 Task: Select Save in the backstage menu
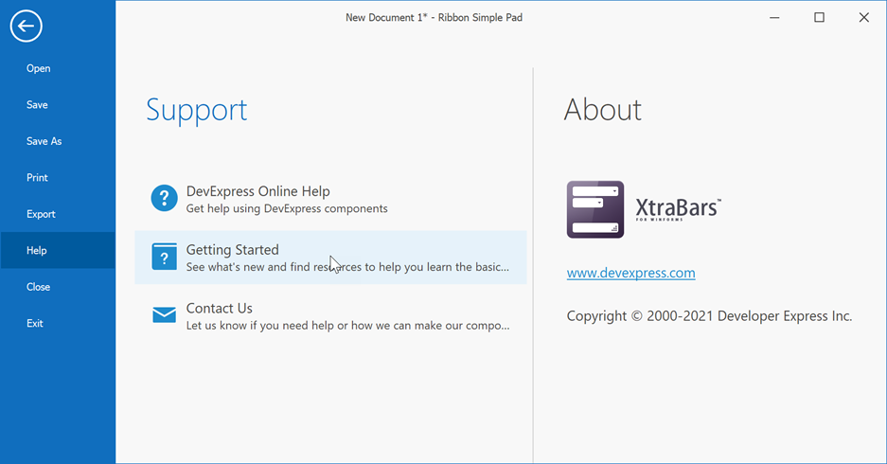click(58, 105)
